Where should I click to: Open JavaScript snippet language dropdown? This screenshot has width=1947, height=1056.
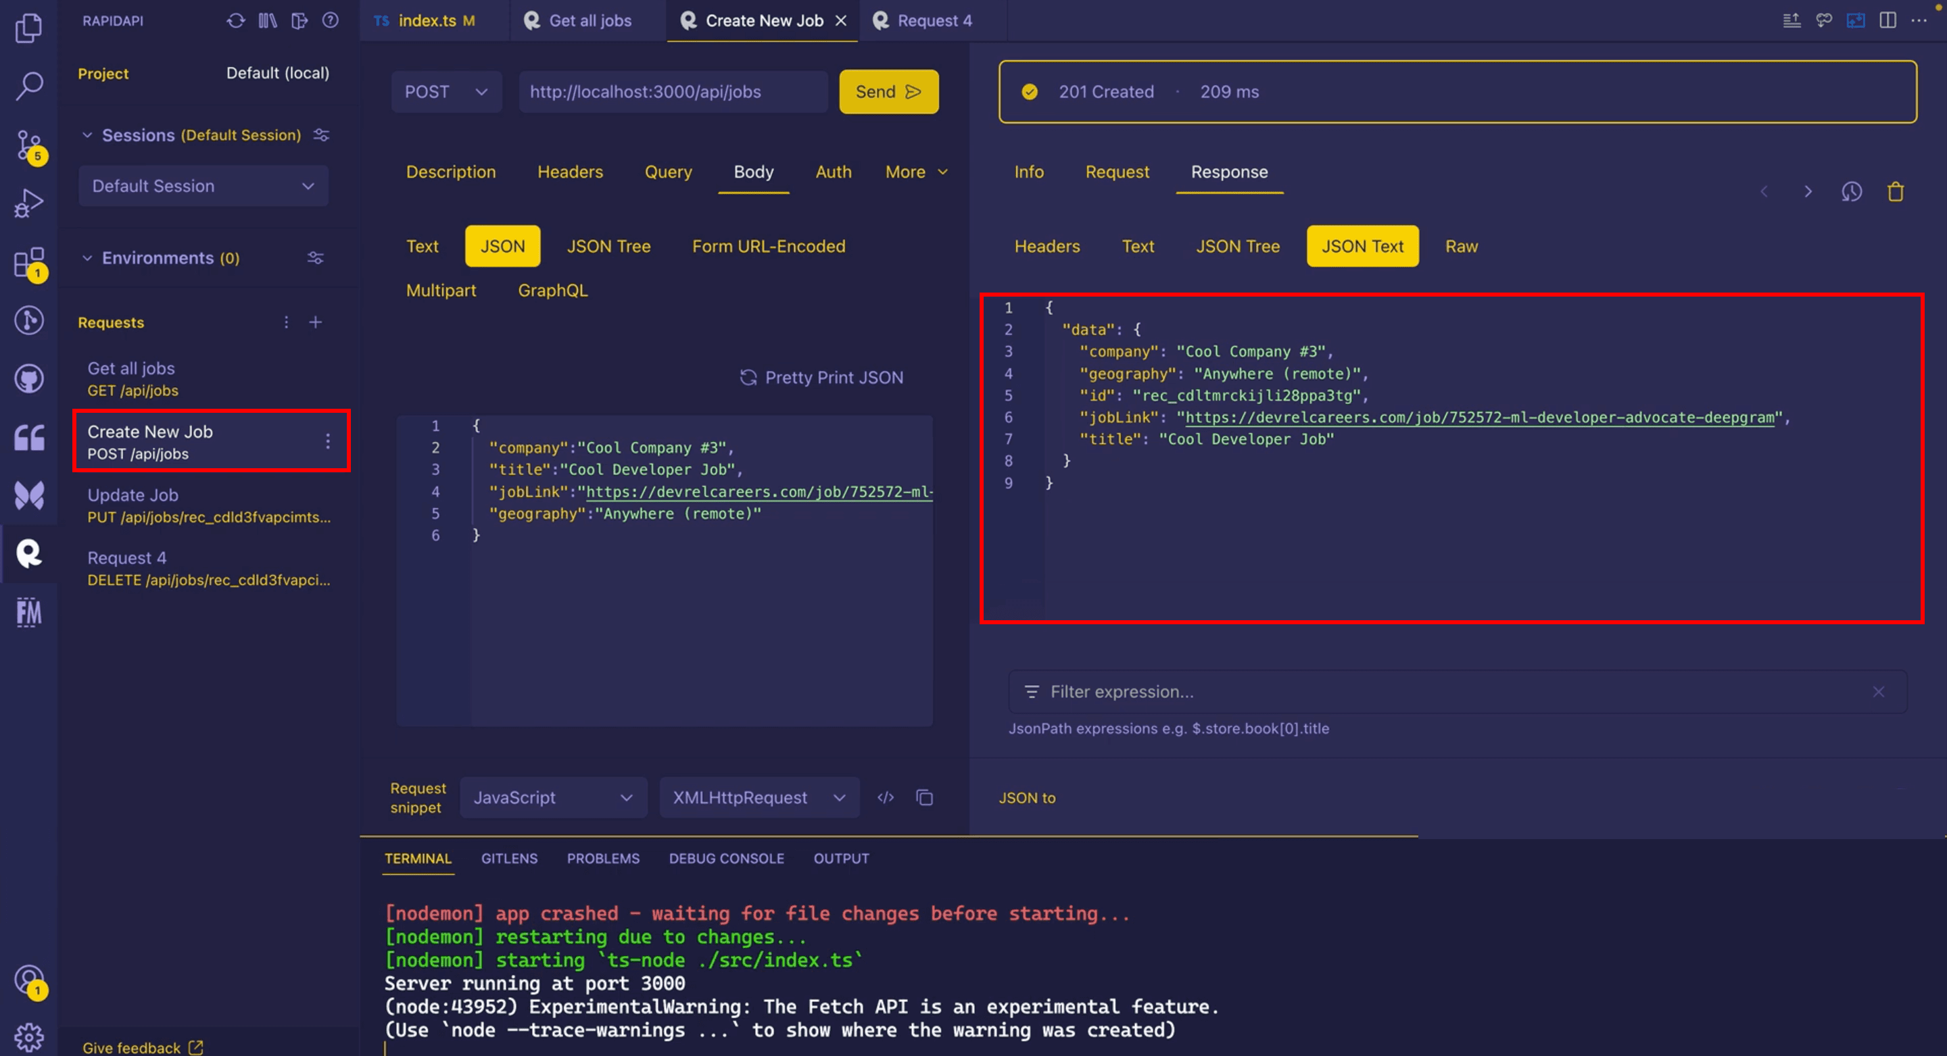point(553,798)
